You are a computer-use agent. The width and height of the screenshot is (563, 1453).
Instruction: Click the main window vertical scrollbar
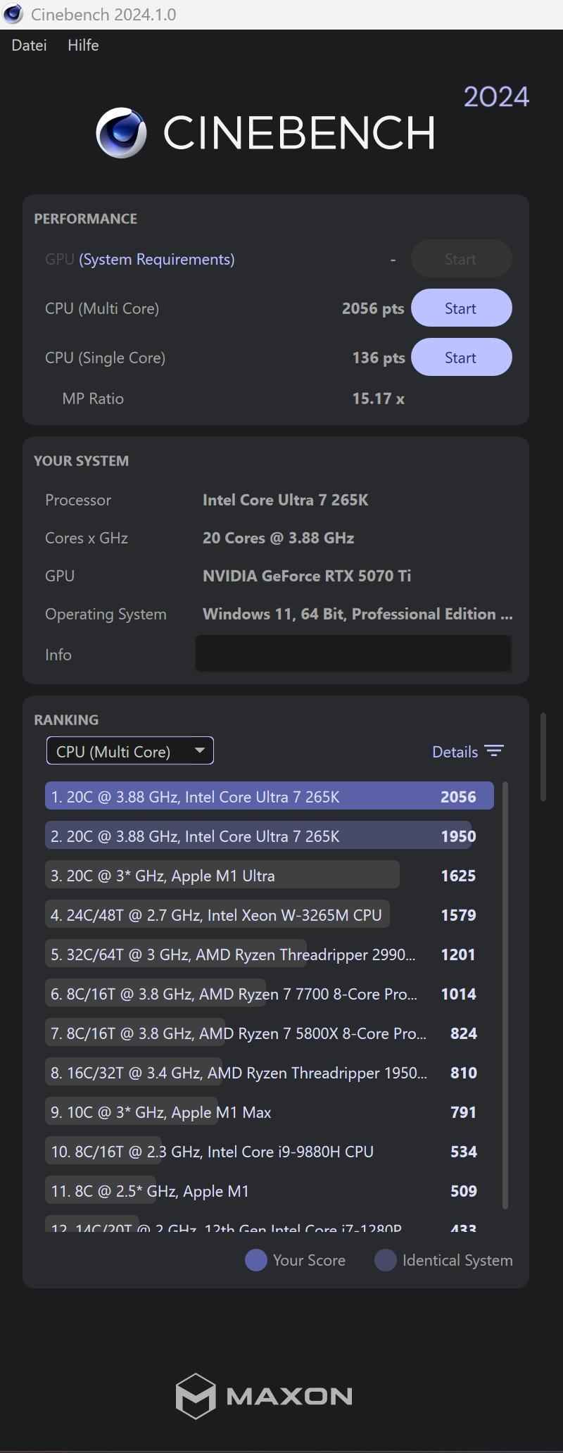tap(543, 757)
